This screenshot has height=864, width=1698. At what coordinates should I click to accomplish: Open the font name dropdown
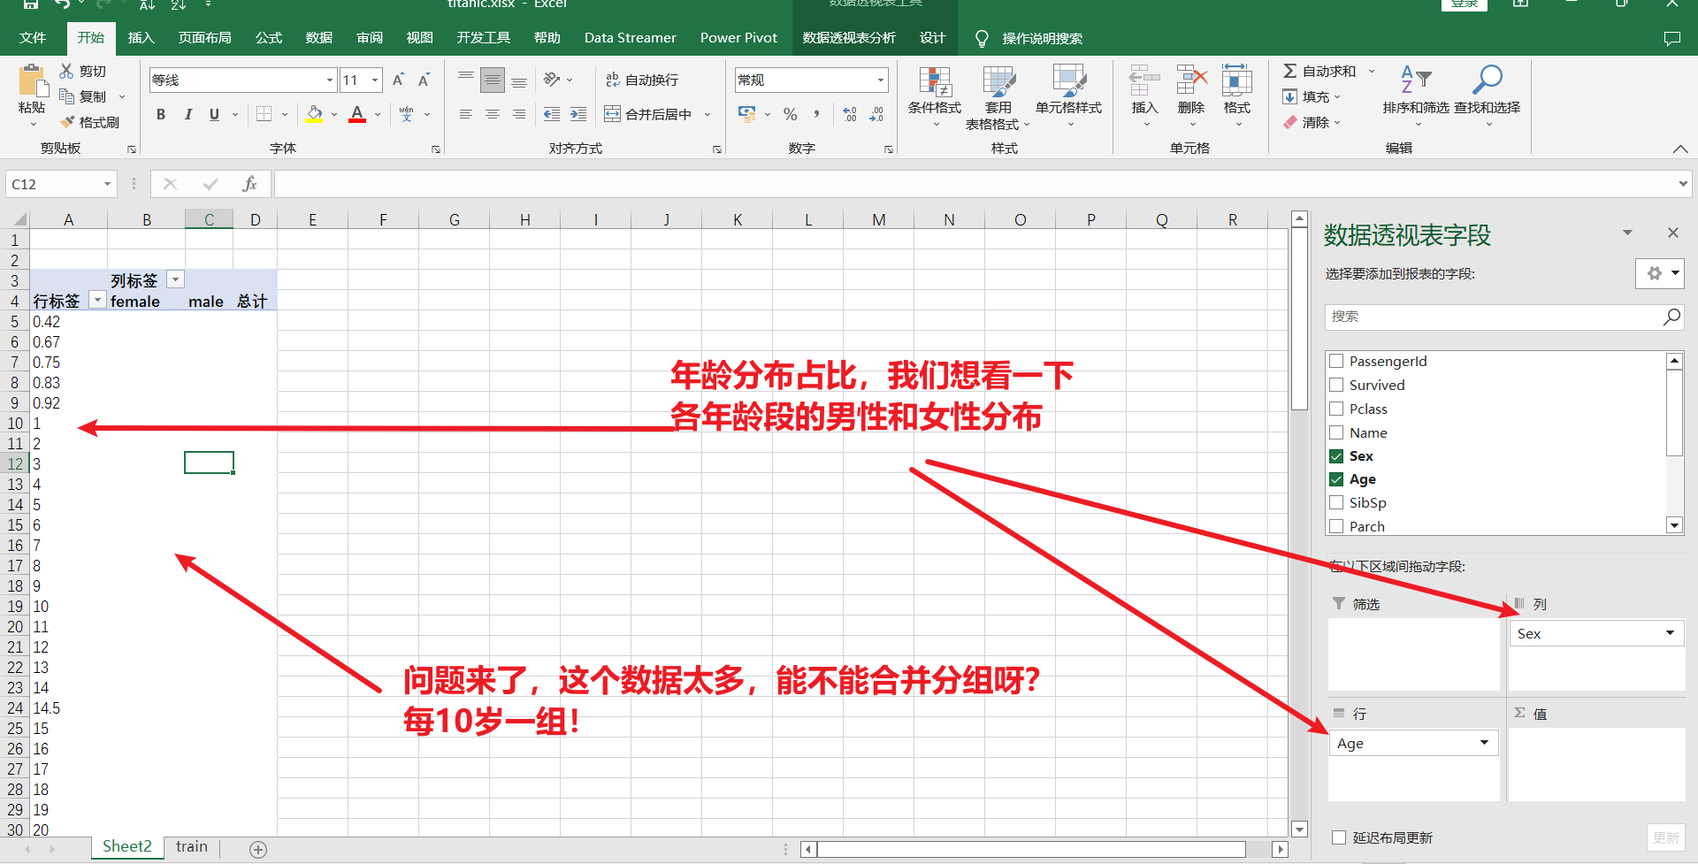[330, 80]
